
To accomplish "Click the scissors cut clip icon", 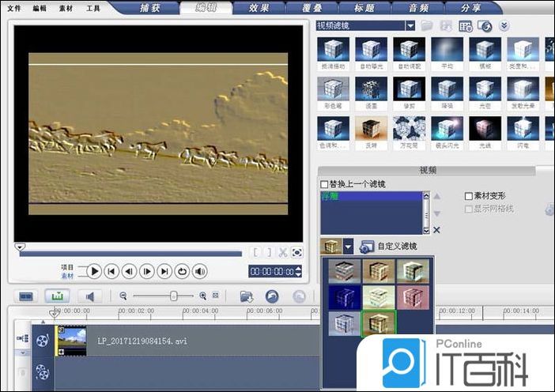I will [283, 253].
